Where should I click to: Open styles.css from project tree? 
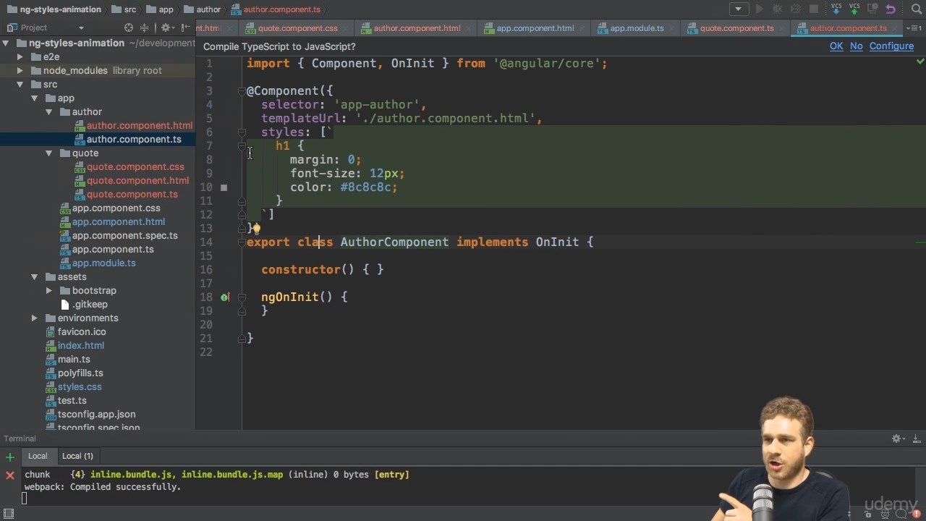tap(80, 387)
